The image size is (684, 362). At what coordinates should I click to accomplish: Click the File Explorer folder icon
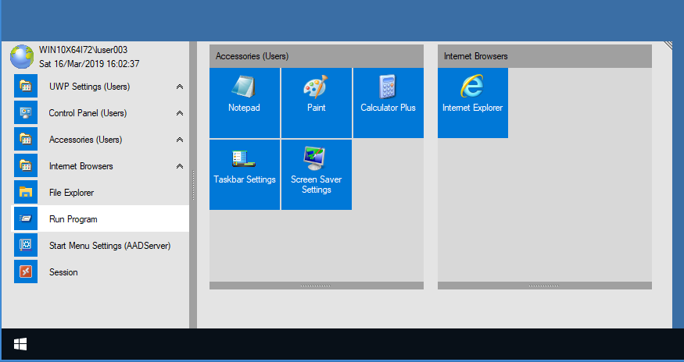point(26,193)
